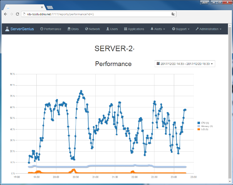This screenshot has height=185, width=233.
Task: Click the Network globe icon in navbar
Action: pos(87,29)
